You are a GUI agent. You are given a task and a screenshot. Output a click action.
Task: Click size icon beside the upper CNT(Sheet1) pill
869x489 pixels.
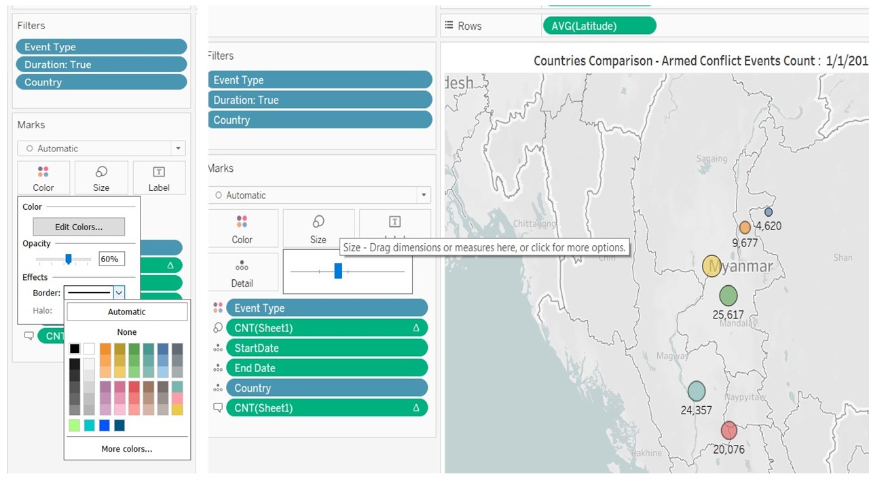pyautogui.click(x=218, y=328)
